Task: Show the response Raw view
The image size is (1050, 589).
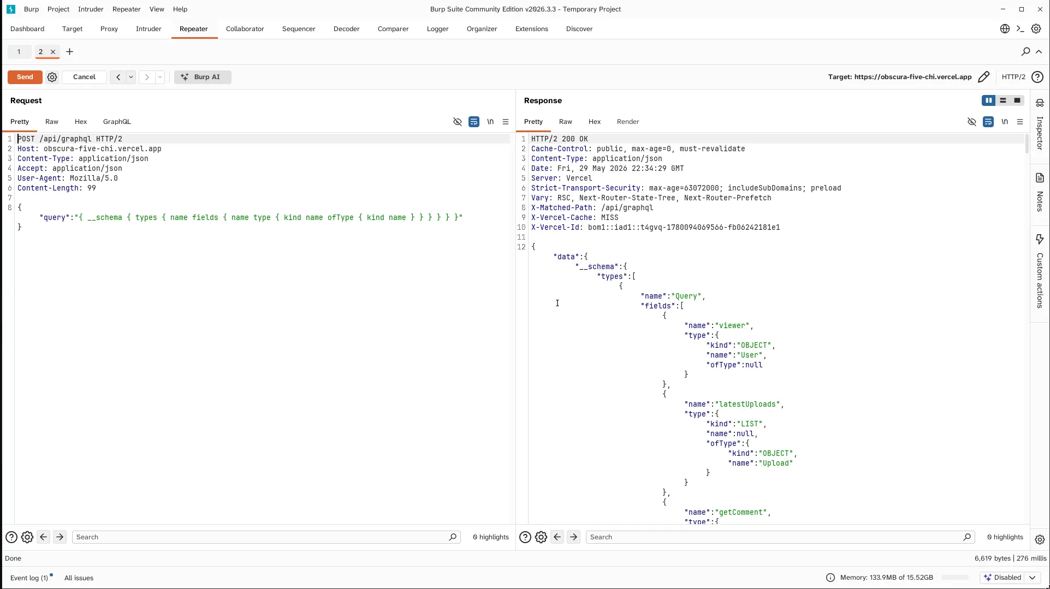Action: 566,122
